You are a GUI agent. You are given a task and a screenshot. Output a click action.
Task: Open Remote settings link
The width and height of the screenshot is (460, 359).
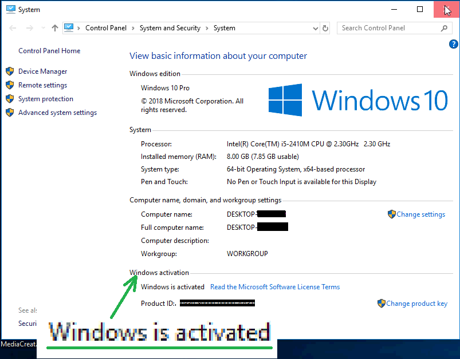click(x=42, y=85)
